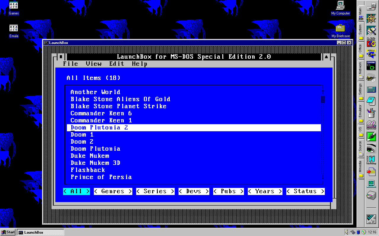Click the game list scrollbar thumb
Screen dimensions: 379x236
tap(323, 99)
